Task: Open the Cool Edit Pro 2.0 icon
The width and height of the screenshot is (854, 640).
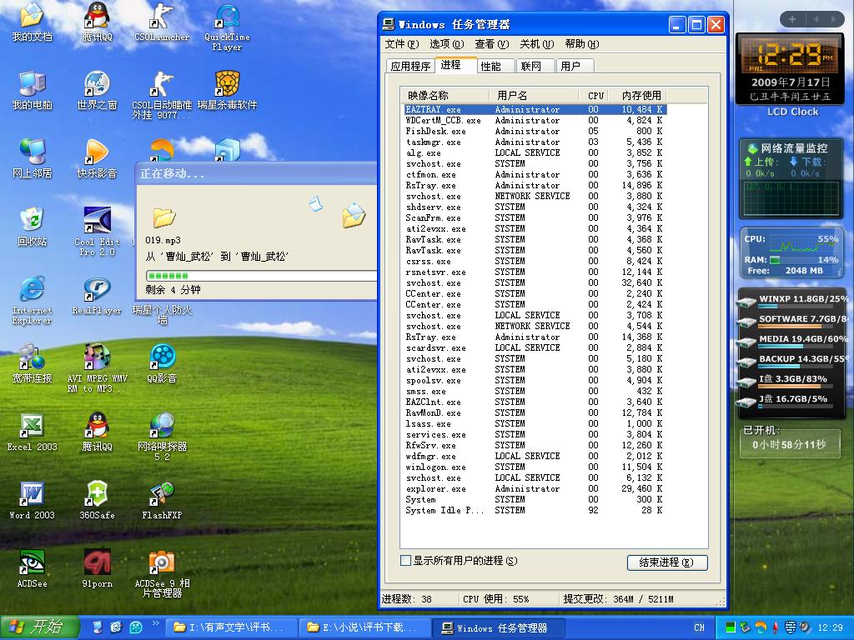Action: (x=97, y=222)
